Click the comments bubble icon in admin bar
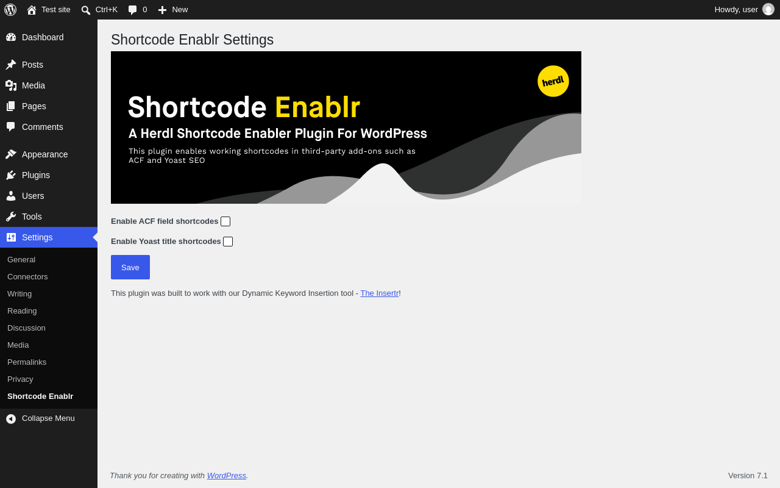780x488 pixels. 133,10
